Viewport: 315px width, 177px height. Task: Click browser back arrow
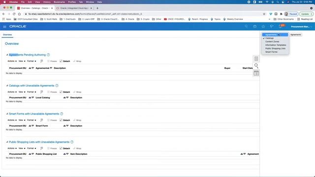point(3,14)
